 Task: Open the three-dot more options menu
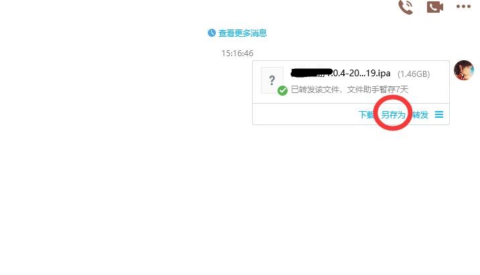[x=463, y=7]
